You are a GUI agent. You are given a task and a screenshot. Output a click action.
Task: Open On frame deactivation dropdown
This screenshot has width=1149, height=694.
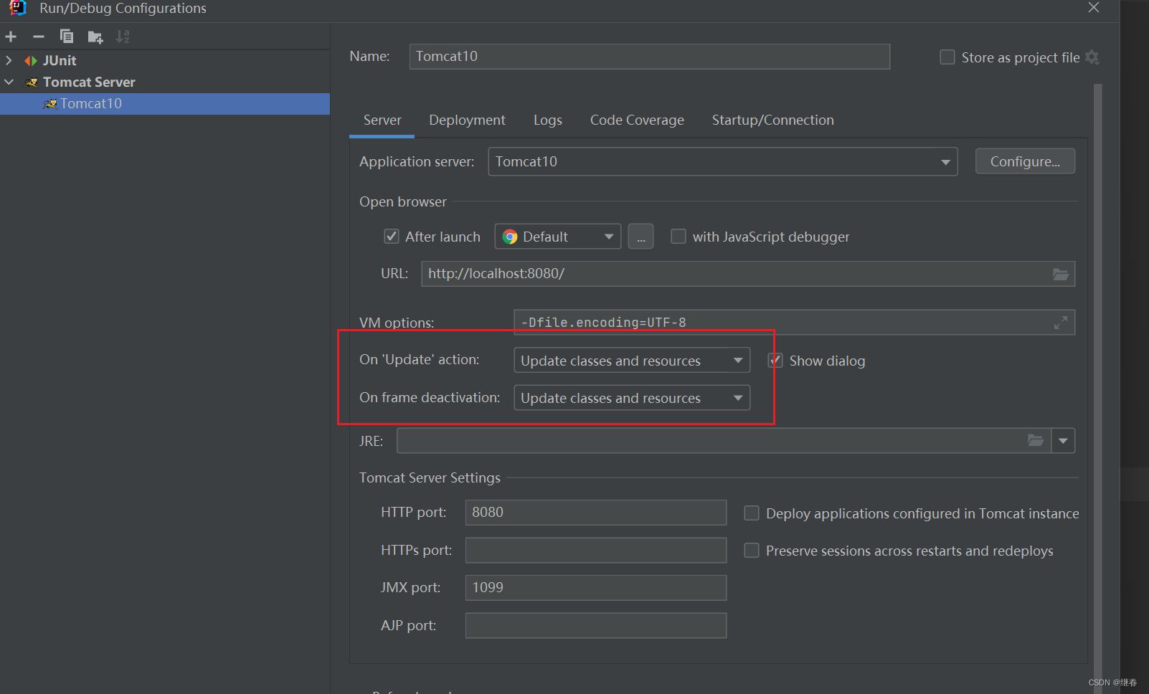632,398
